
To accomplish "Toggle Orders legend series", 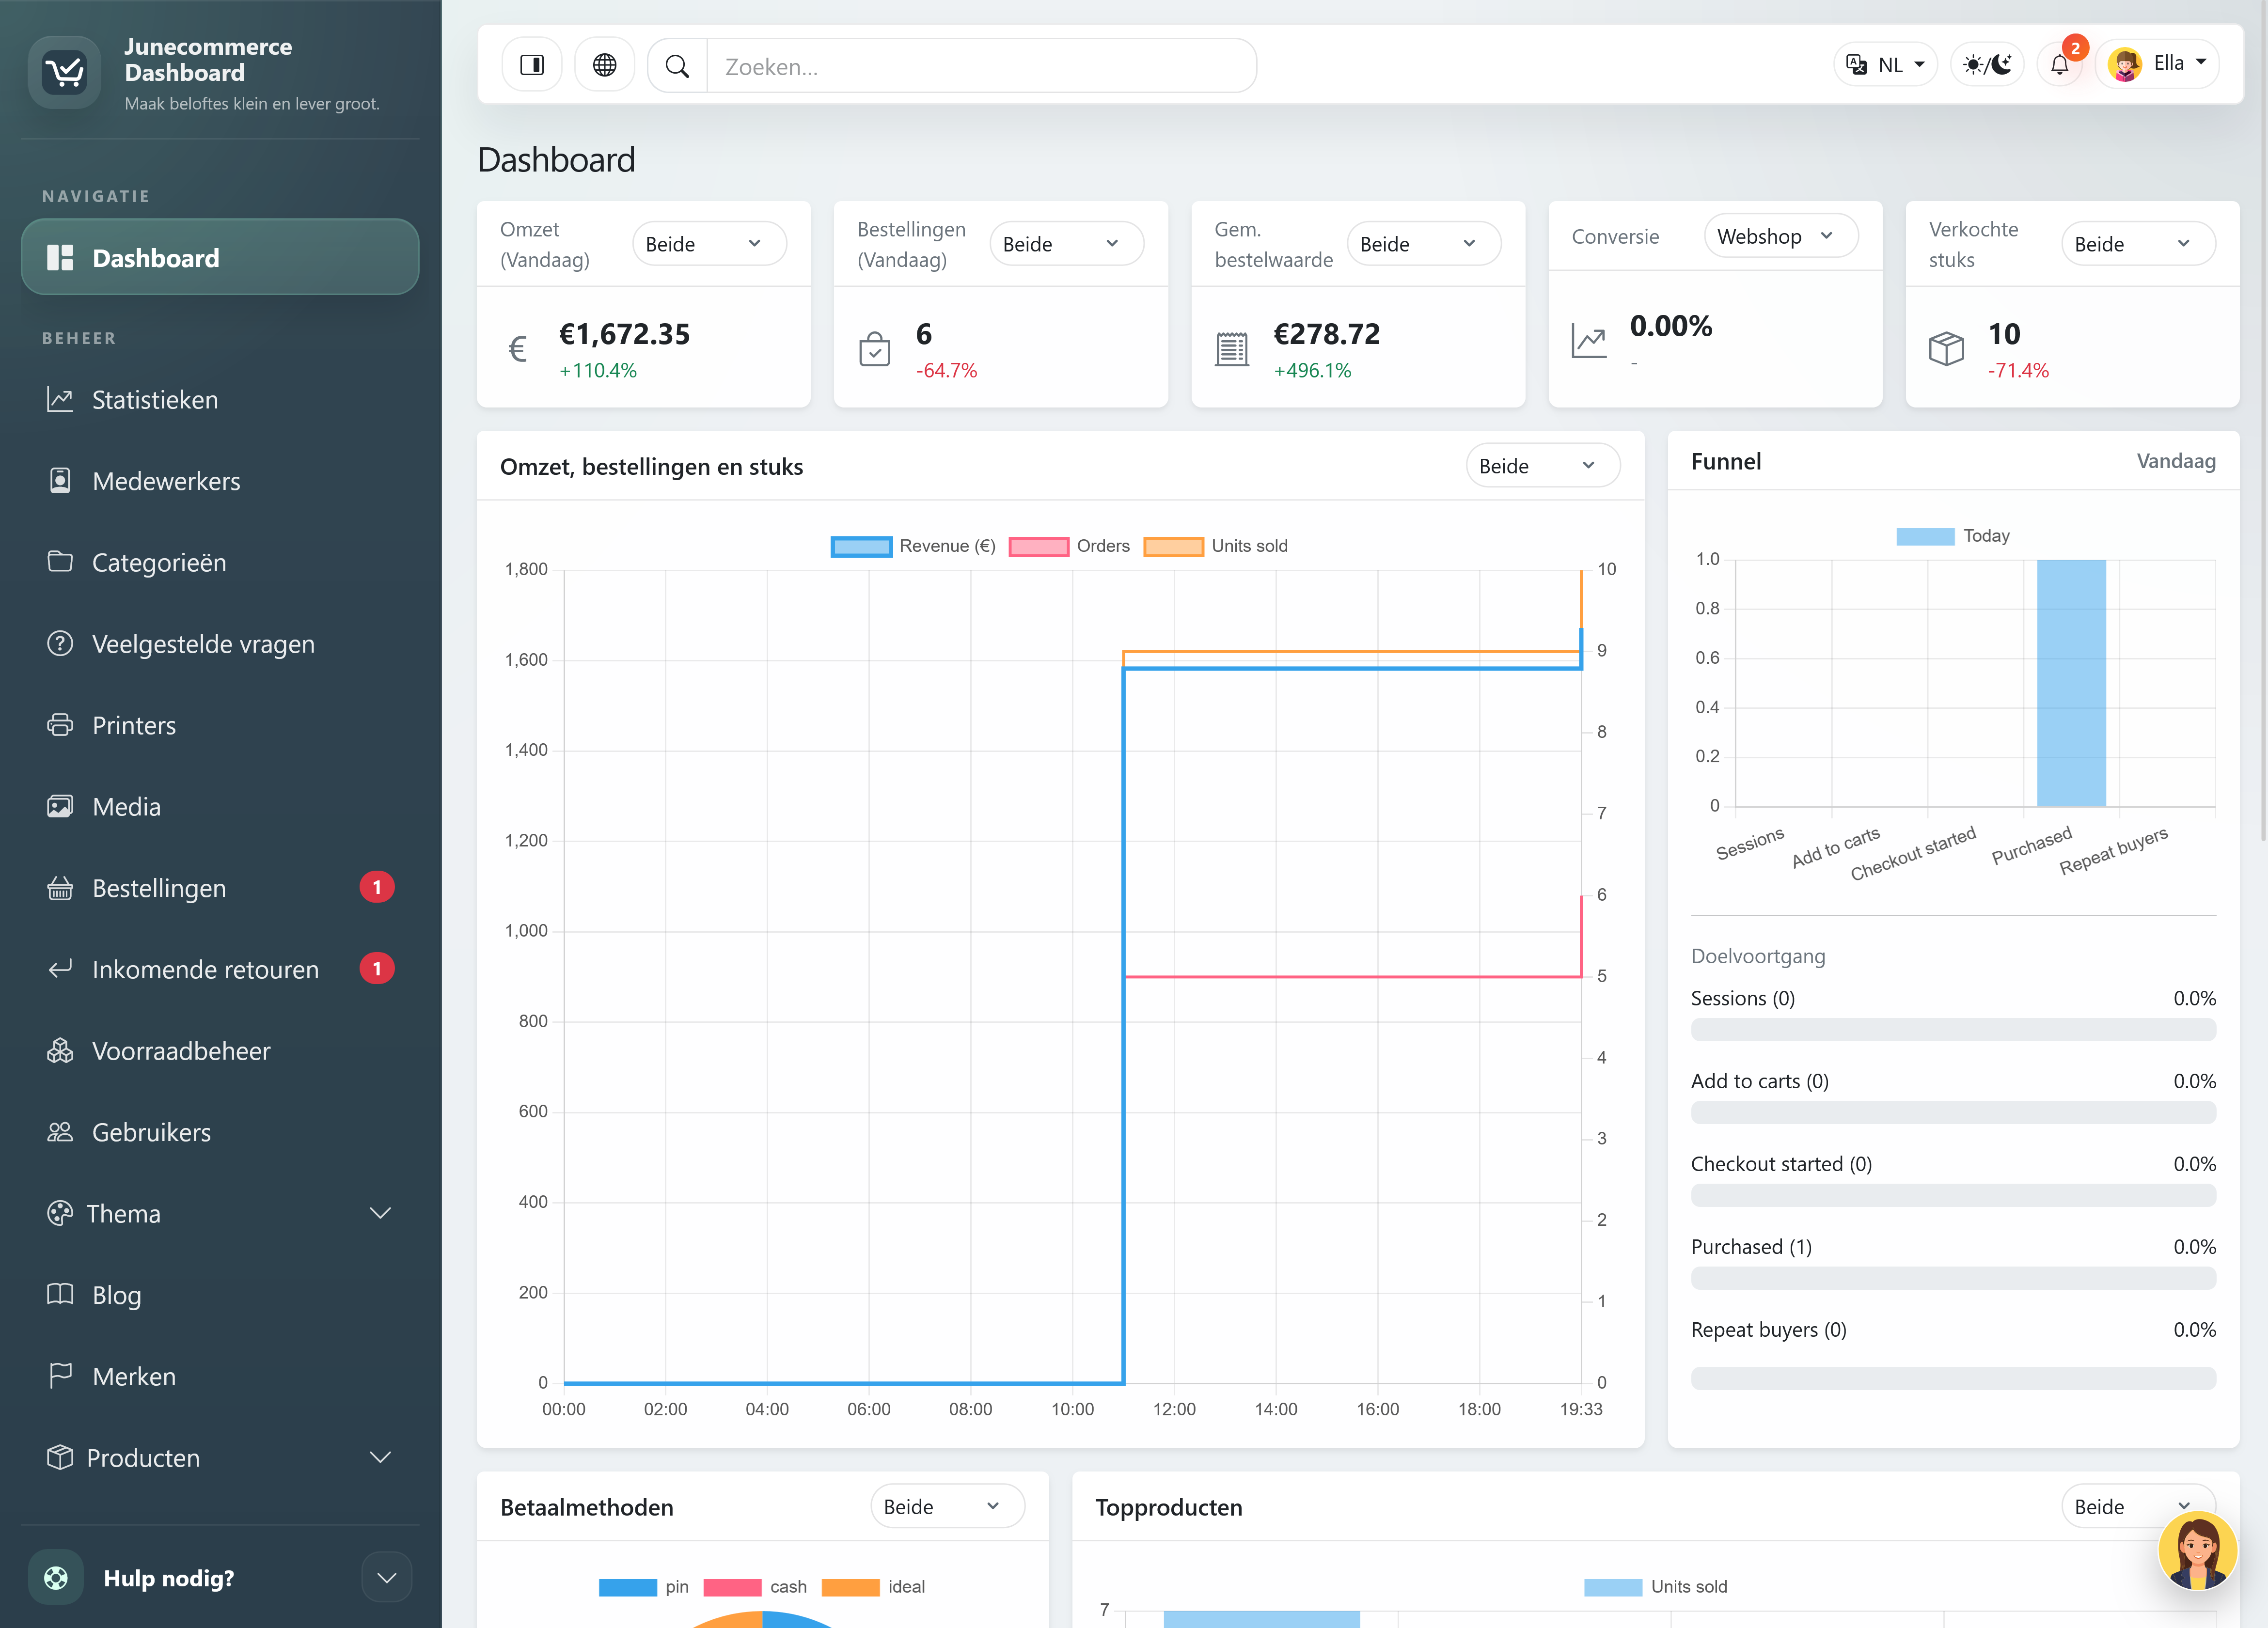I will 1069,546.
